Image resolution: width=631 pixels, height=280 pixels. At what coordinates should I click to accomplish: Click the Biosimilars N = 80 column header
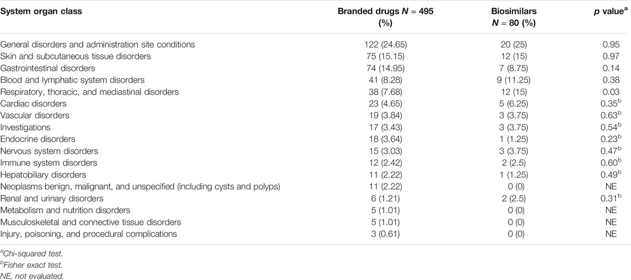pos(510,17)
